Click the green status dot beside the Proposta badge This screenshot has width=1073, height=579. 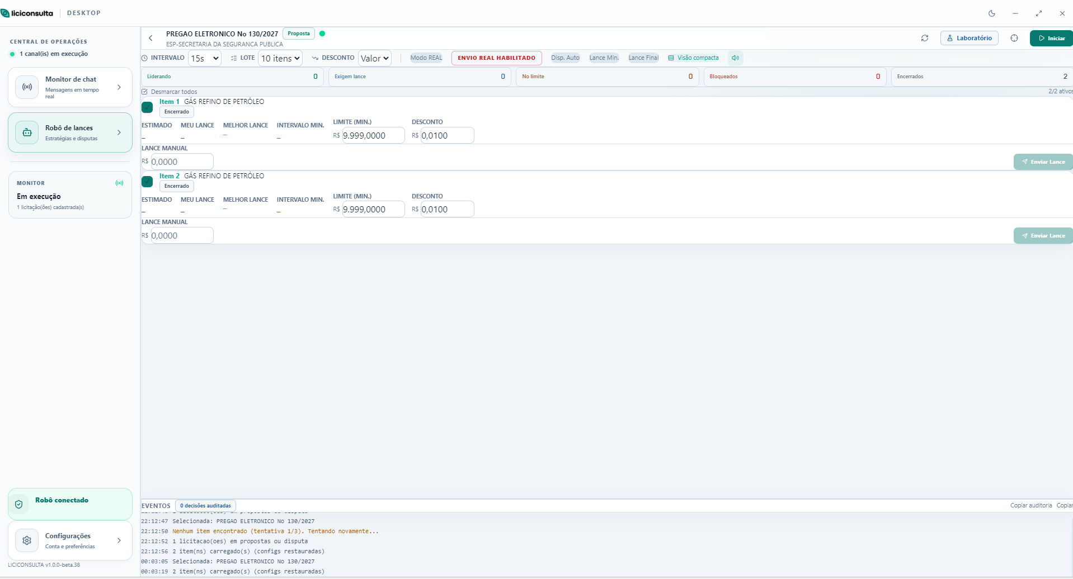[322, 34]
